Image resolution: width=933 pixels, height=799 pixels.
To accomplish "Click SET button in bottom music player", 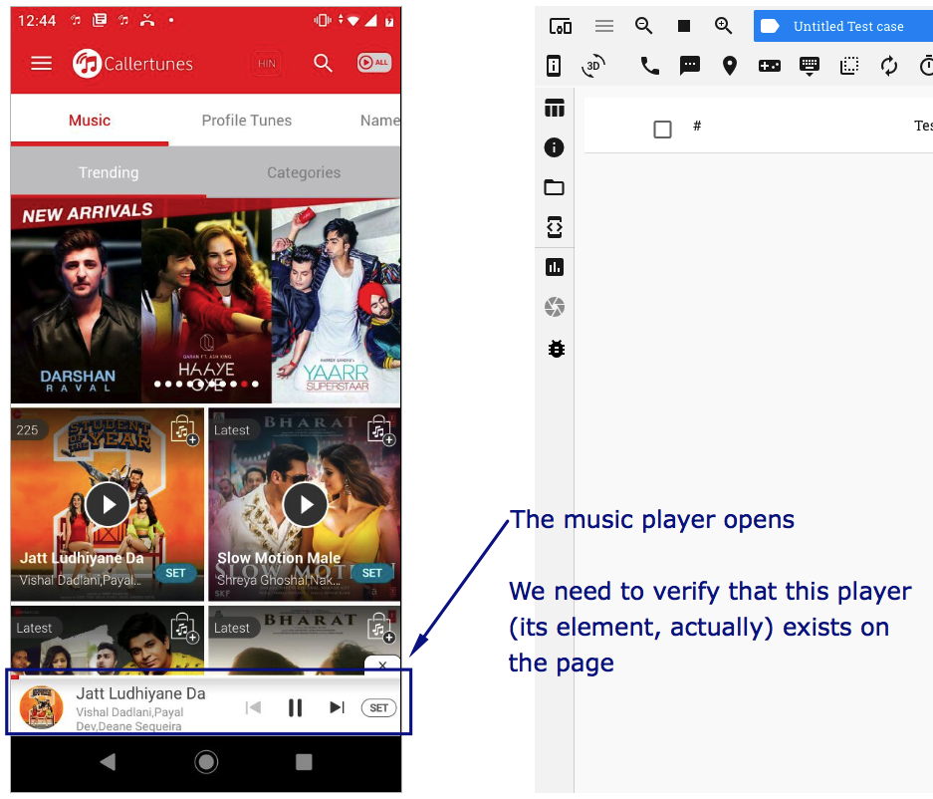I will tap(379, 707).
